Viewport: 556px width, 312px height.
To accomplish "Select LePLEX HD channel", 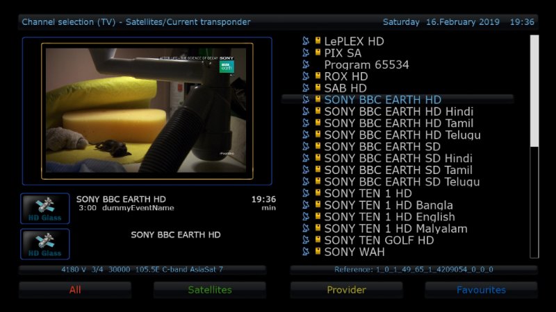I will [x=354, y=42].
